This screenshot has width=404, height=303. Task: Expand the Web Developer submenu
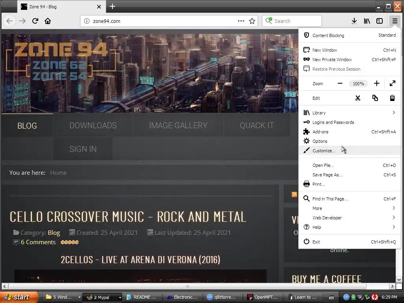[x=350, y=218]
